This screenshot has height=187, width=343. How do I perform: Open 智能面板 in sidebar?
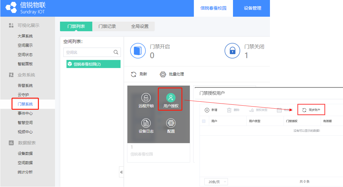(25, 64)
